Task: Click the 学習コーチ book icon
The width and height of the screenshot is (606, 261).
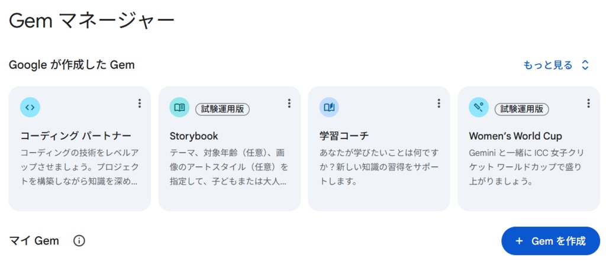Action: [x=329, y=107]
